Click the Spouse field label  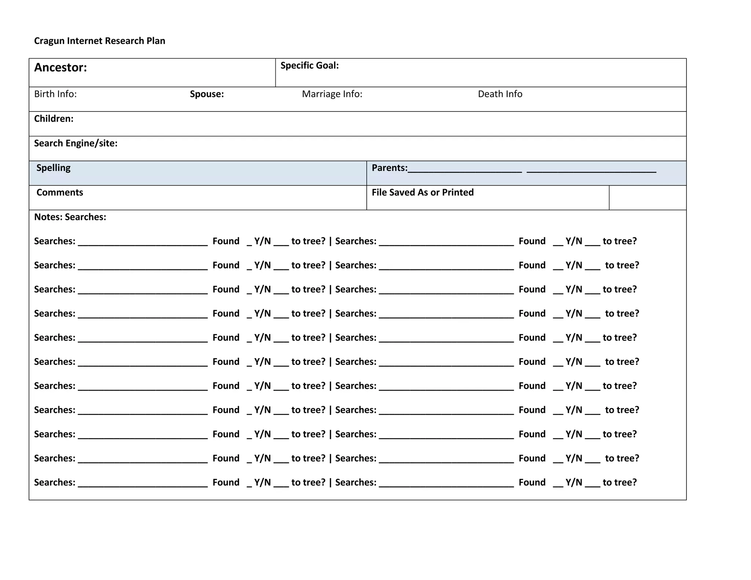point(206,94)
